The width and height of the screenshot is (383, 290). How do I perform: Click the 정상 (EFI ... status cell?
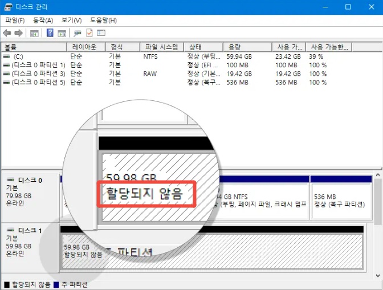202,65
